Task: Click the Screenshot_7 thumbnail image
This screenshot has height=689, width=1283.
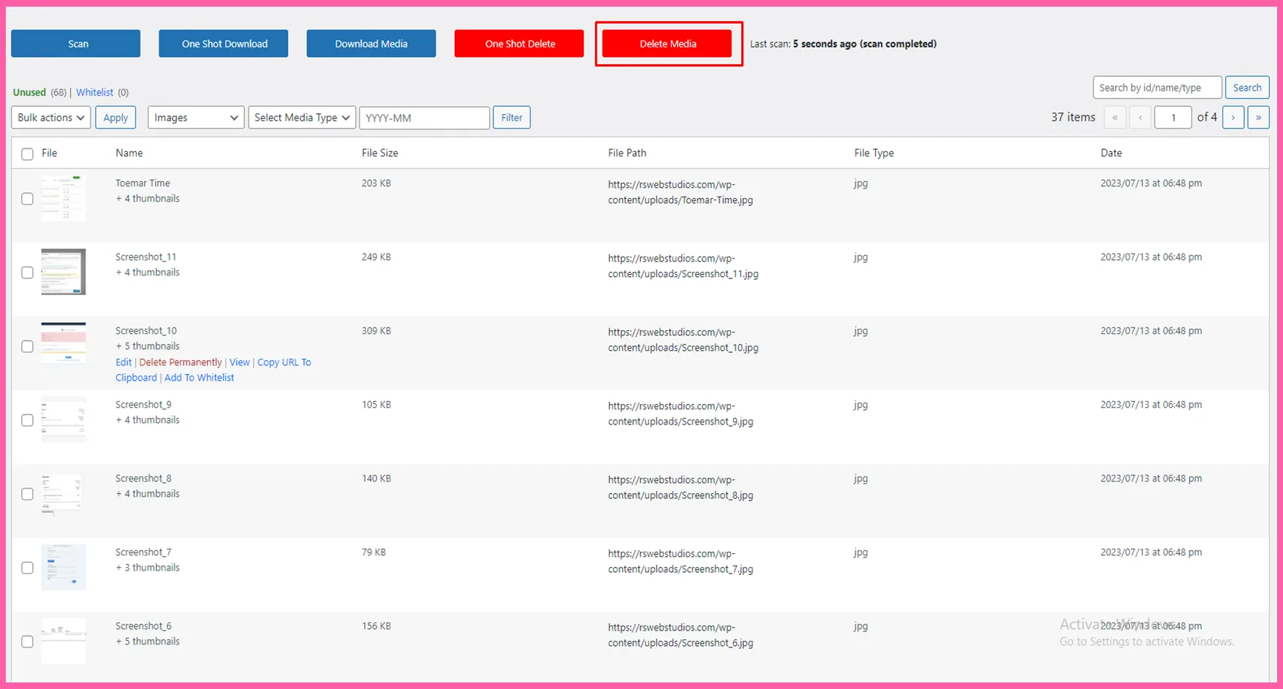Action: pos(63,567)
